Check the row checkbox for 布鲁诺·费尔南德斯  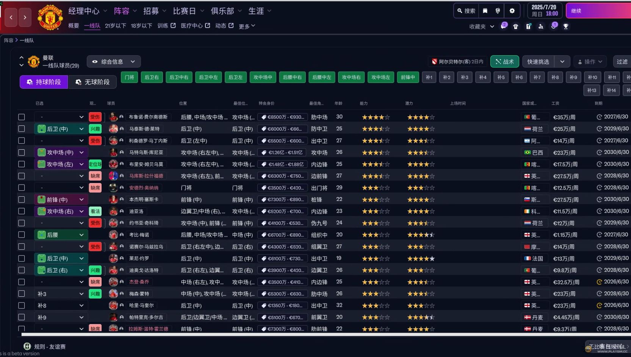pyautogui.click(x=22, y=117)
